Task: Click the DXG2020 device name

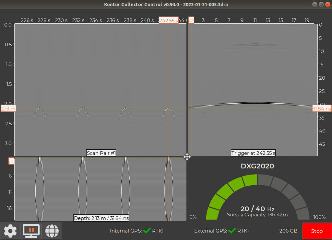Action: (x=257, y=166)
